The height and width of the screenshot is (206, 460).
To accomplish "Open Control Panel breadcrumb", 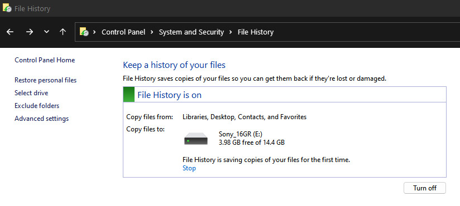I will click(x=123, y=32).
